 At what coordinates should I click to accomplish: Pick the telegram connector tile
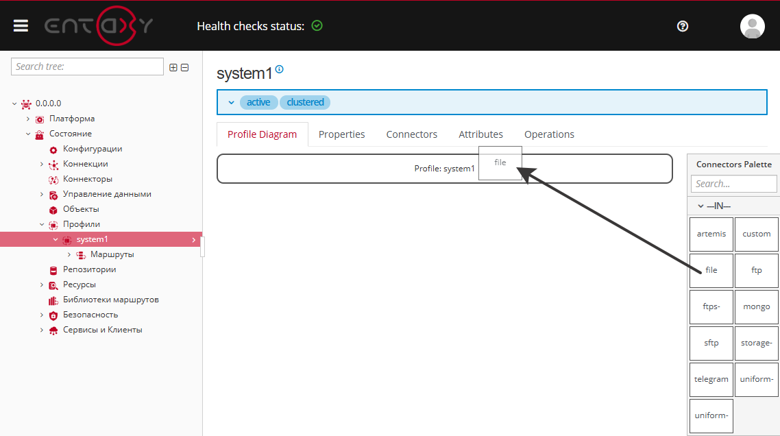[x=711, y=379]
